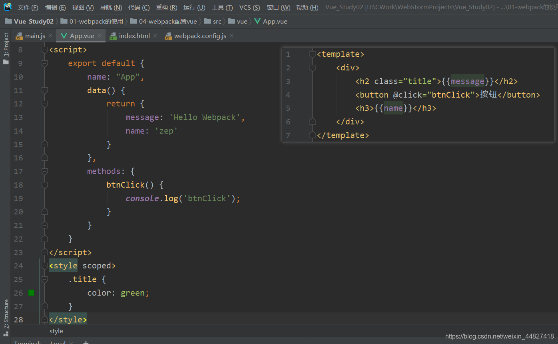
Task: Click the style breadcrumb below the editor
Action: tap(56, 331)
